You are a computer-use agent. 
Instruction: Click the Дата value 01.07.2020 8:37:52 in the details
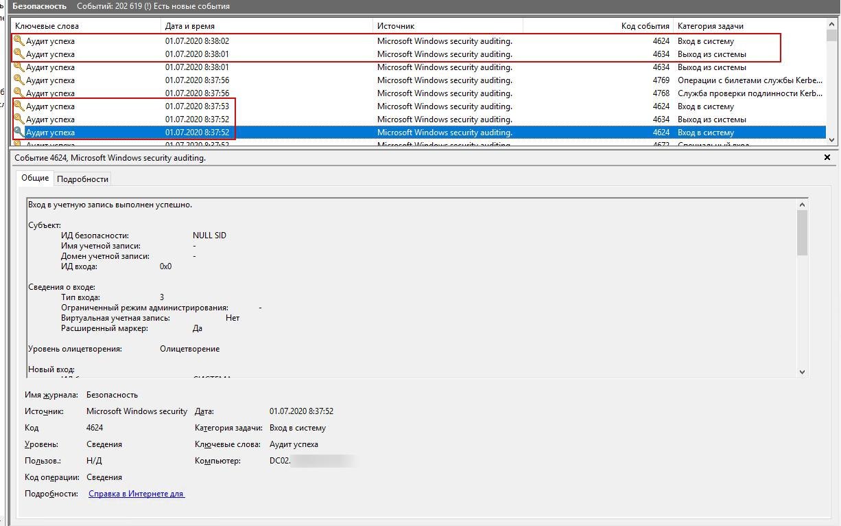[301, 411]
